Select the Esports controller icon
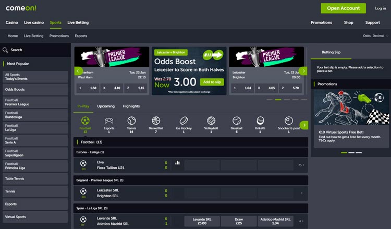The width and height of the screenshot is (391, 229). pos(109,120)
